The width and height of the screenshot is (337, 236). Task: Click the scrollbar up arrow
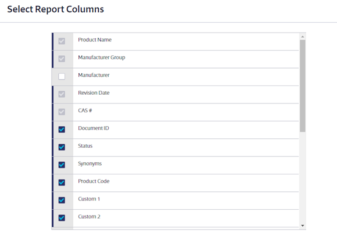[303, 37]
